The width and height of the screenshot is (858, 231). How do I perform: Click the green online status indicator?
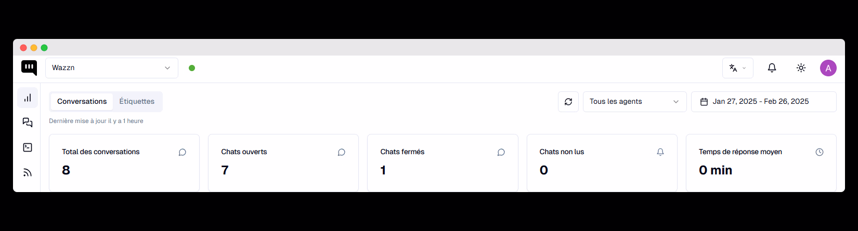click(x=192, y=68)
